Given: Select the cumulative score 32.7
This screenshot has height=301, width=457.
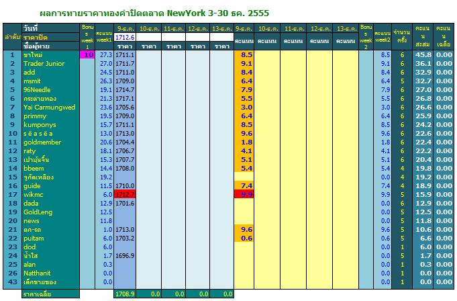Looking at the screenshot, I should pyautogui.click(x=423, y=81).
